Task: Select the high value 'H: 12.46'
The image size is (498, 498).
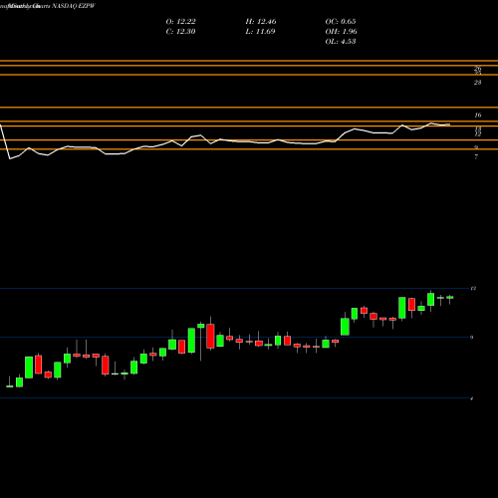Action: 261,22
